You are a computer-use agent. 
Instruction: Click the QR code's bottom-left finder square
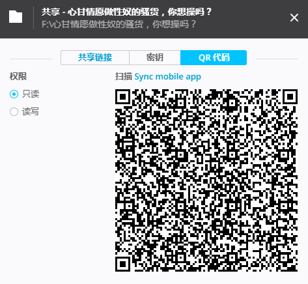tap(122, 264)
